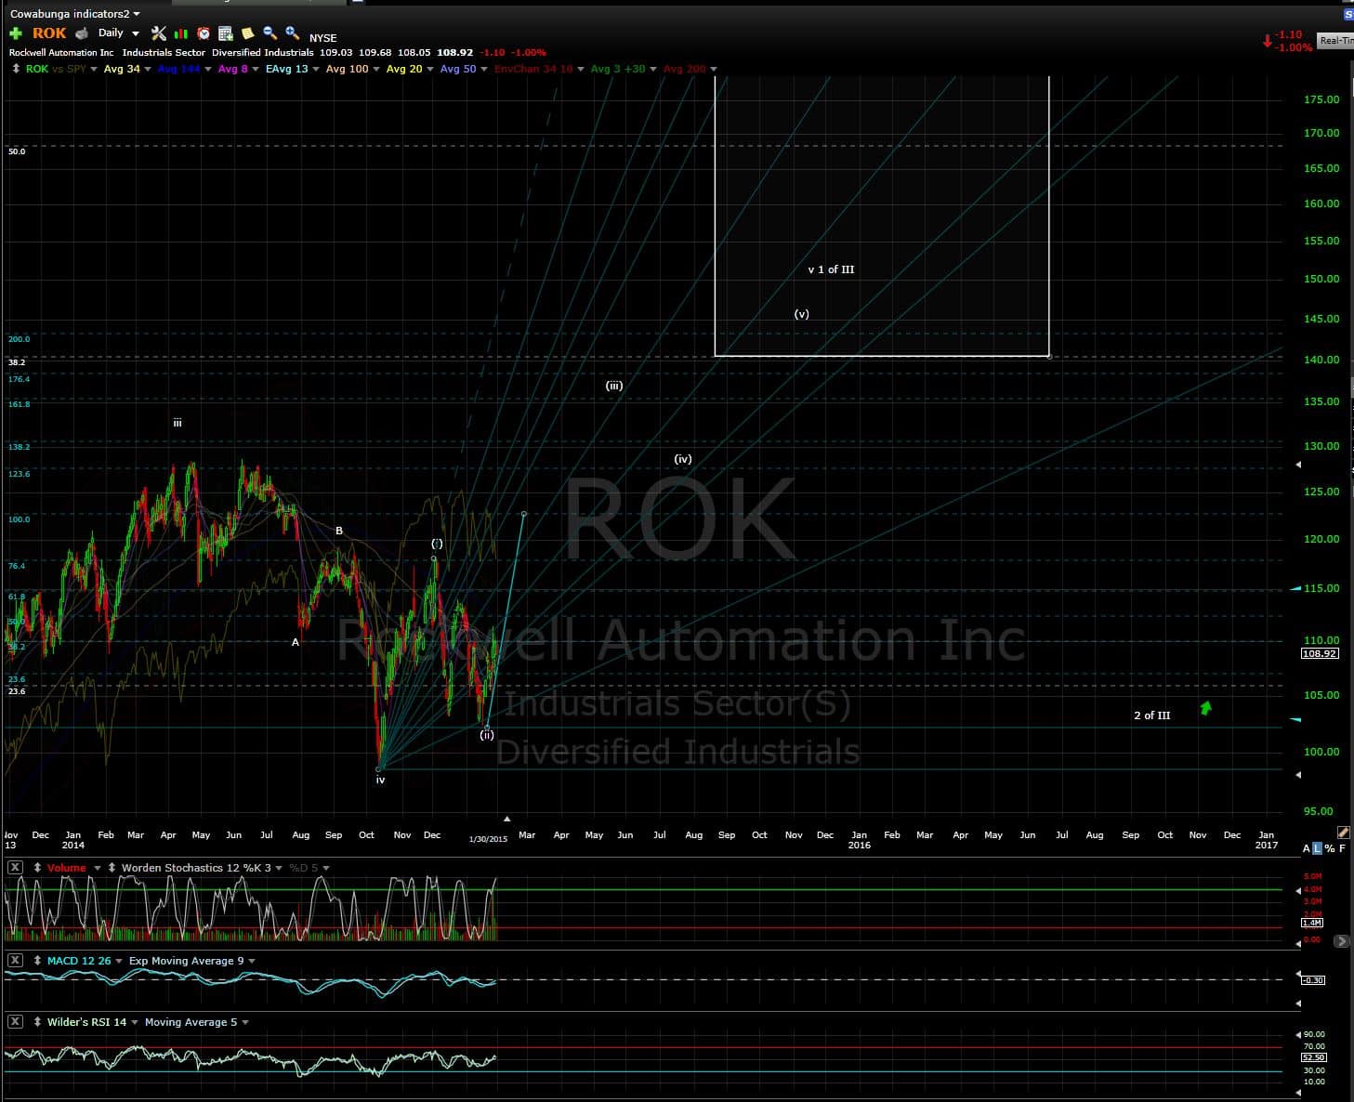Switch to percent scale toggle

pos(1330,848)
